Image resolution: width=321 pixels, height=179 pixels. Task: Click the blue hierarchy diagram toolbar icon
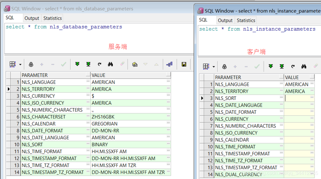tap(169, 64)
